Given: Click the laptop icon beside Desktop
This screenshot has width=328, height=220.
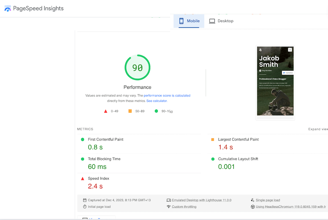Looking at the screenshot, I should coord(212,21).
